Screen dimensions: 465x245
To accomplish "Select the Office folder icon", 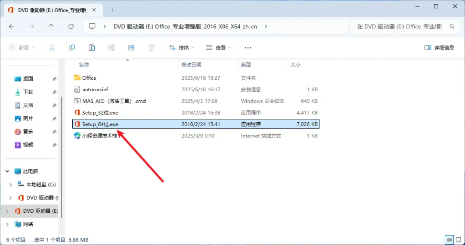I will tap(77, 78).
